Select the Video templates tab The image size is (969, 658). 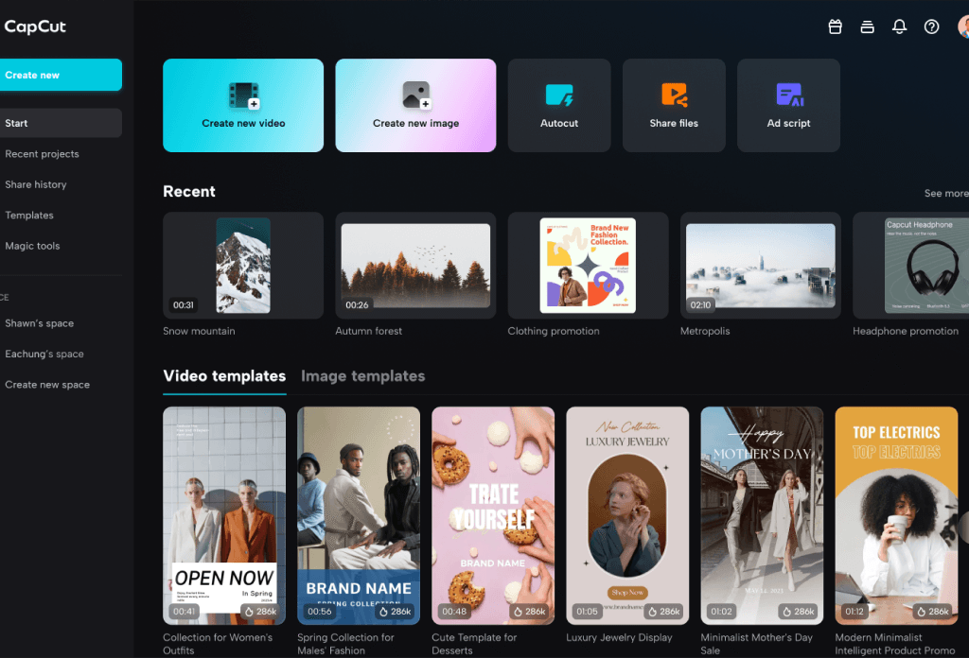(x=224, y=376)
